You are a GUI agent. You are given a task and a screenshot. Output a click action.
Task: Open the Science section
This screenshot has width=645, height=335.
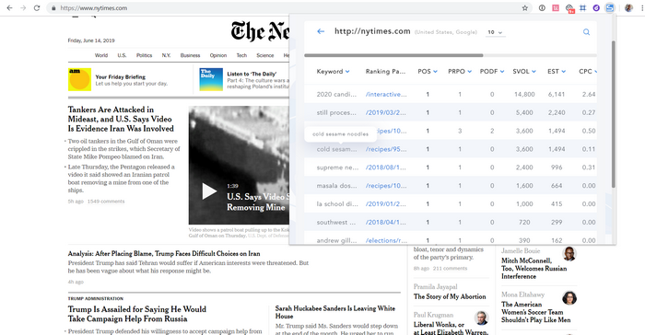(265, 55)
